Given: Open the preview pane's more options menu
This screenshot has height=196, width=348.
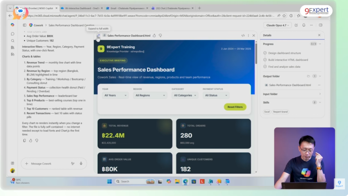Looking at the screenshot, I should (249, 36).
